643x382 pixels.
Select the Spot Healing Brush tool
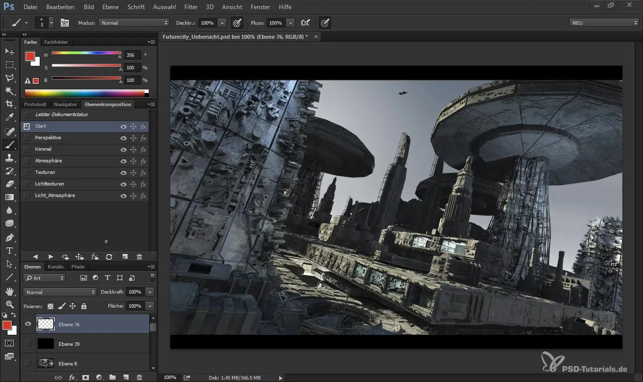click(x=10, y=131)
